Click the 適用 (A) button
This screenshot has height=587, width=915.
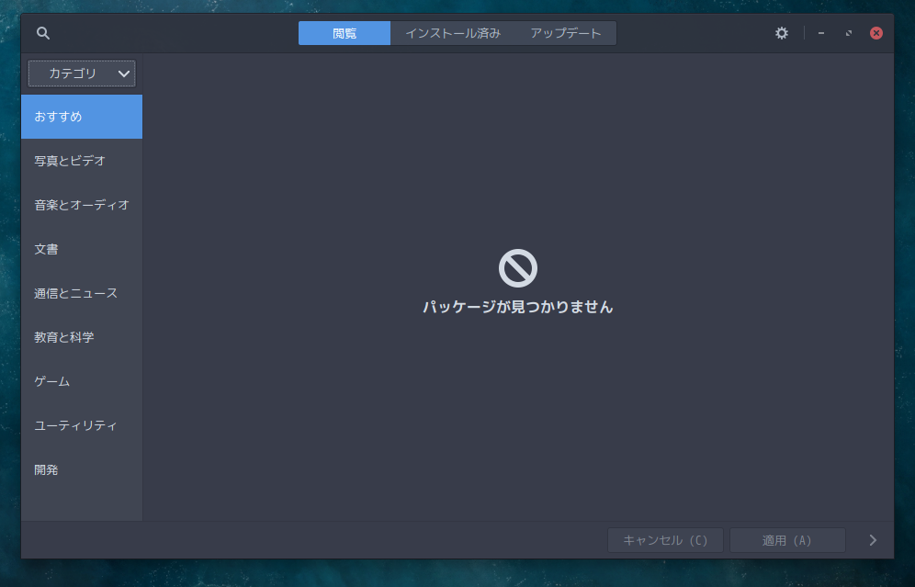click(x=787, y=540)
